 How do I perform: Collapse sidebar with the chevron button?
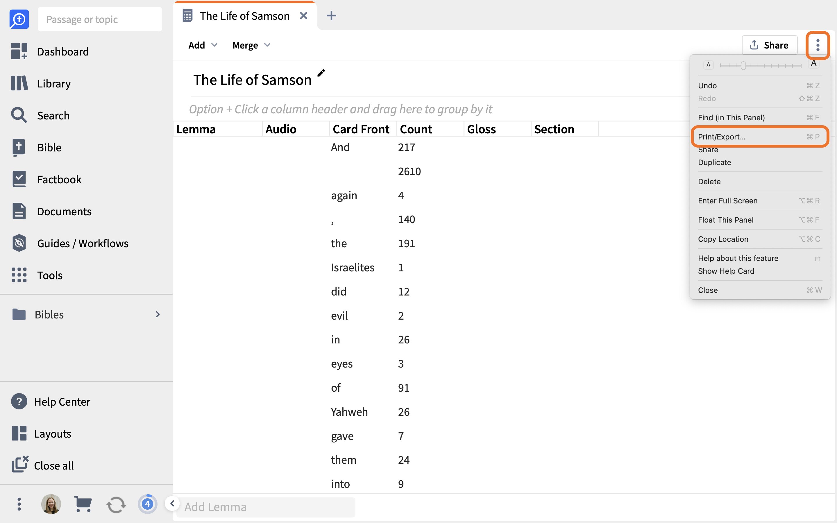(x=172, y=503)
